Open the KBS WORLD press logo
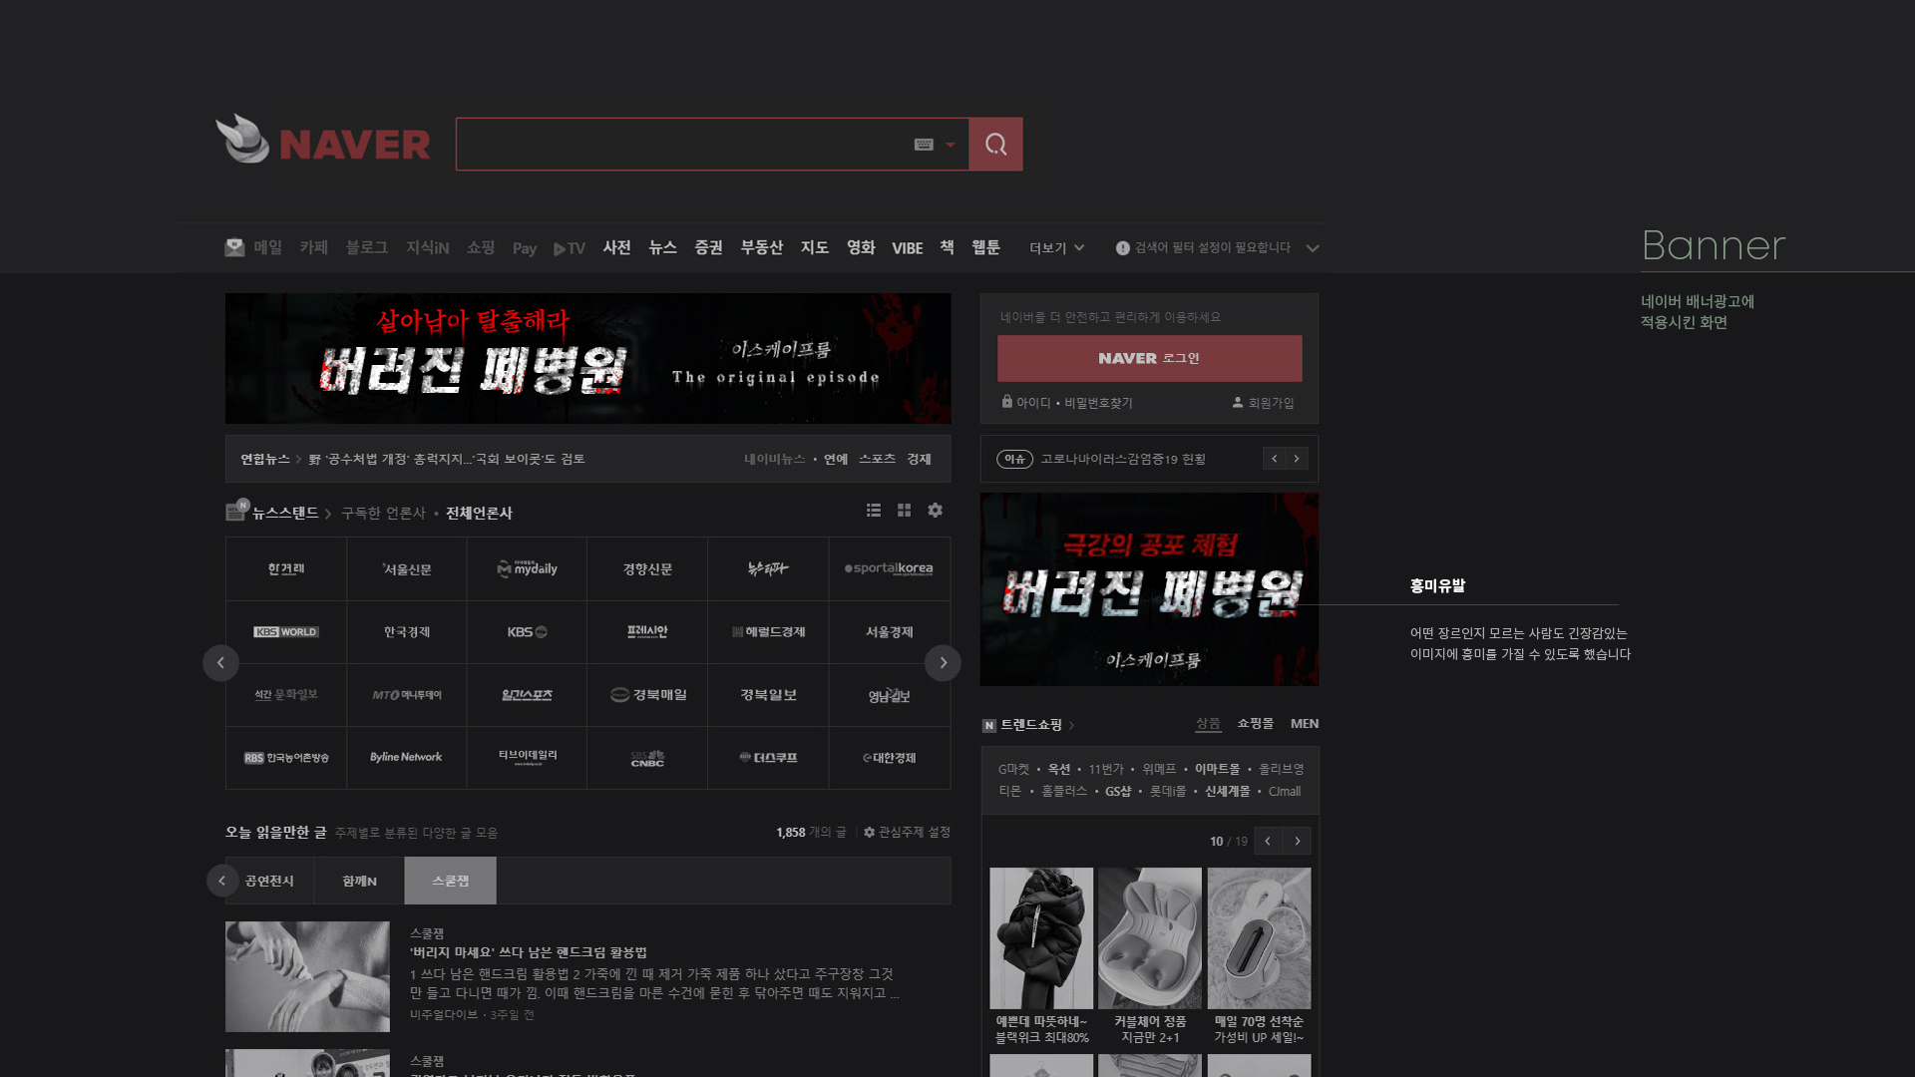Image resolution: width=1915 pixels, height=1077 pixels. [286, 632]
